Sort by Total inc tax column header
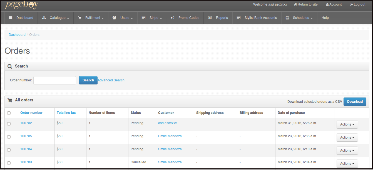Screen dimensions: 373x170 click(66, 113)
